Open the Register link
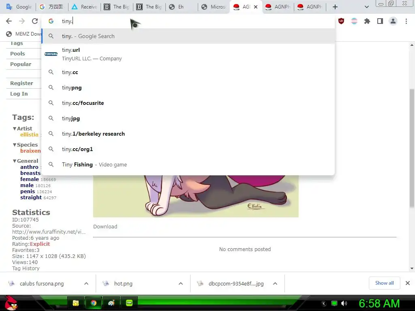 pos(21,83)
